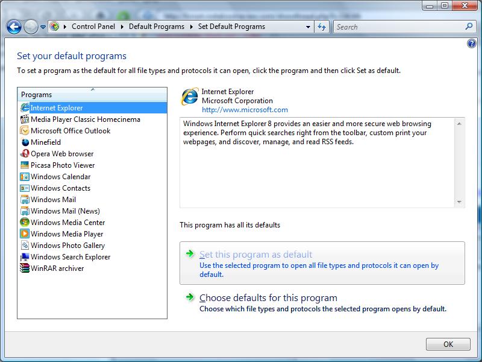Click the Windows Mail (News) icon
Viewport: 482px width, 362px height.
(25, 211)
